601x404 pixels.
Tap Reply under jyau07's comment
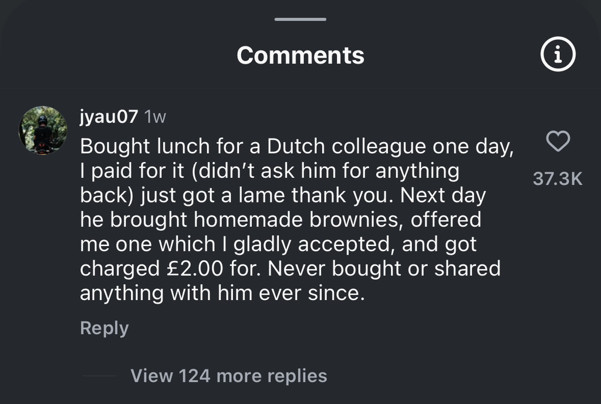[104, 328]
